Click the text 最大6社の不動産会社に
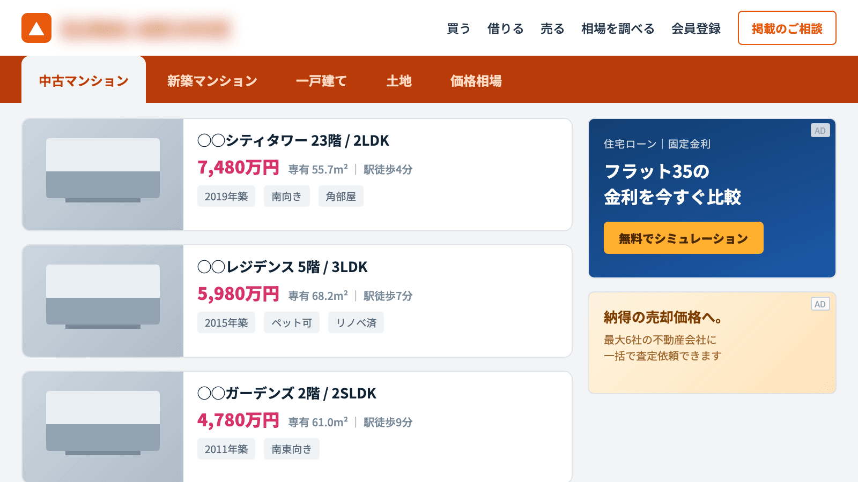The height and width of the screenshot is (482, 858). (660, 340)
